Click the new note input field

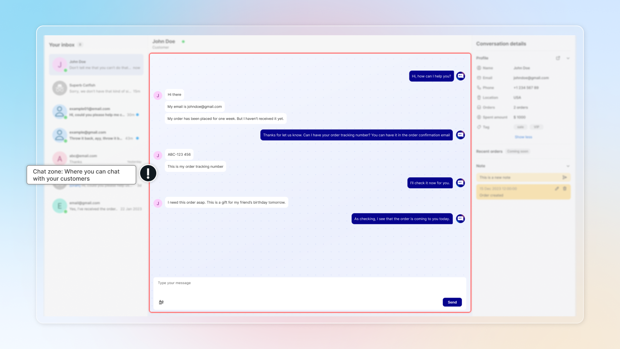(x=518, y=177)
